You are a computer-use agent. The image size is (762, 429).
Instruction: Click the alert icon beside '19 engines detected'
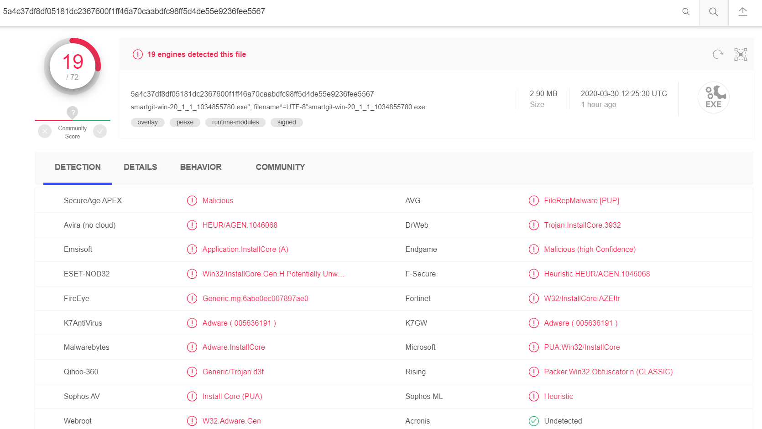138,54
